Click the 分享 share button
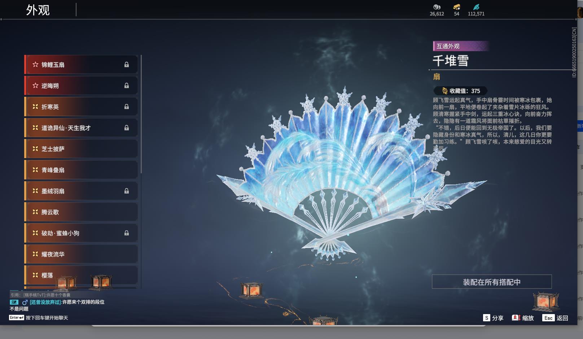This screenshot has height=339, width=583. (493, 318)
